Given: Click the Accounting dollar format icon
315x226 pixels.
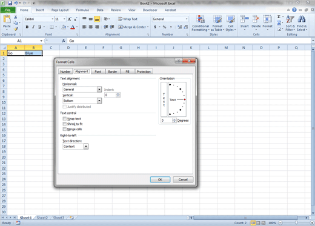Looking at the screenshot, I should coord(155,27).
